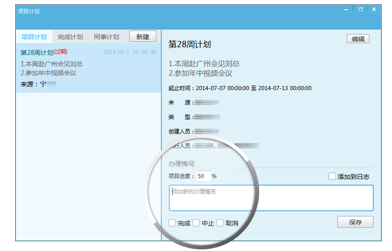The width and height of the screenshot is (392, 251).
Task: Minimize the 项目计划 window
Action: [x=346, y=10]
